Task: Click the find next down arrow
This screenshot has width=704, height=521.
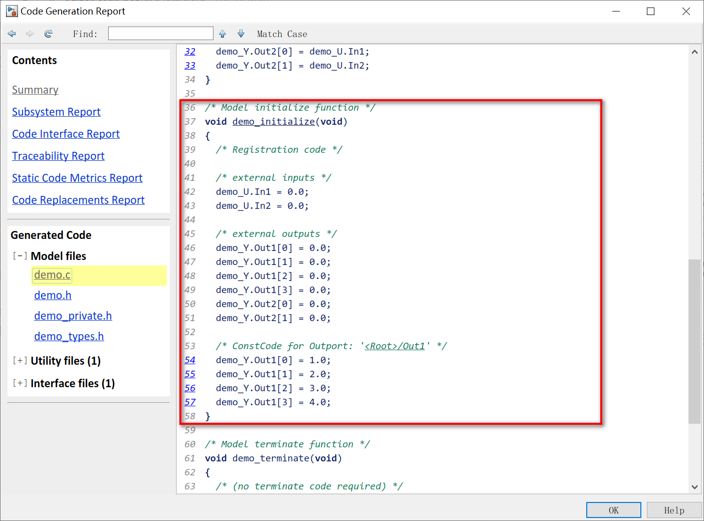Action: click(x=241, y=34)
